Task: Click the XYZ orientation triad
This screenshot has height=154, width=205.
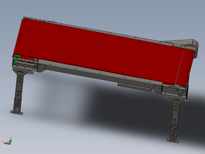Action: 7,141
